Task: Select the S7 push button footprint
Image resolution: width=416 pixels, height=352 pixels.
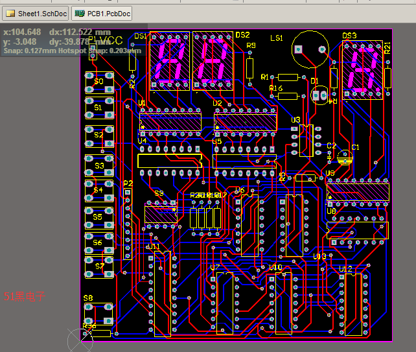Action: [x=99, y=267]
